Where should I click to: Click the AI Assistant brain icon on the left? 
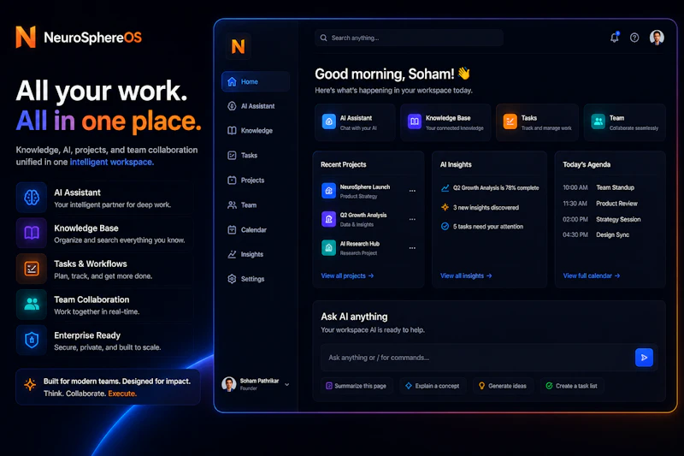(32, 198)
